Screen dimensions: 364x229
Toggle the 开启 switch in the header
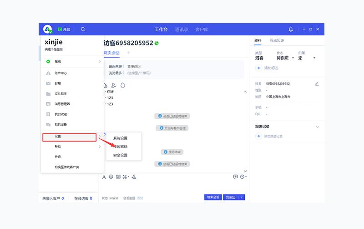pos(64,29)
